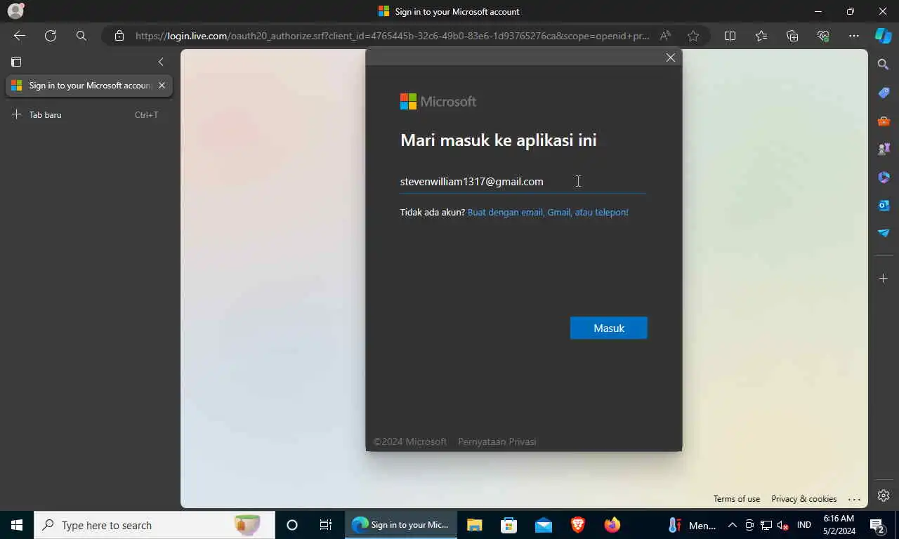Open Microsoft Store from taskbar
This screenshot has width=899, height=539.
(509, 525)
